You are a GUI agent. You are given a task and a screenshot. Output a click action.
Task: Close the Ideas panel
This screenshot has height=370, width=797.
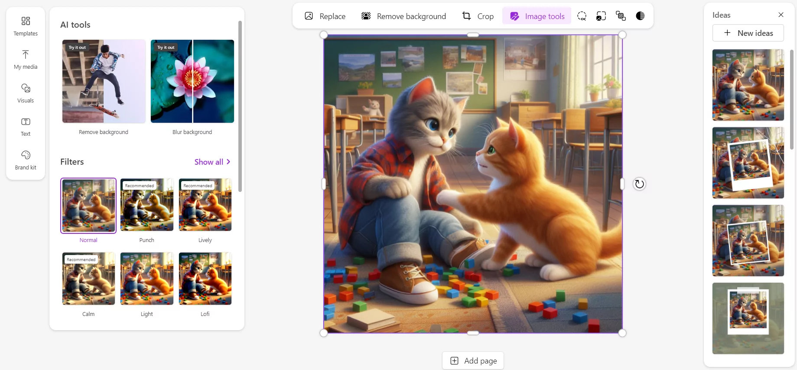781,15
